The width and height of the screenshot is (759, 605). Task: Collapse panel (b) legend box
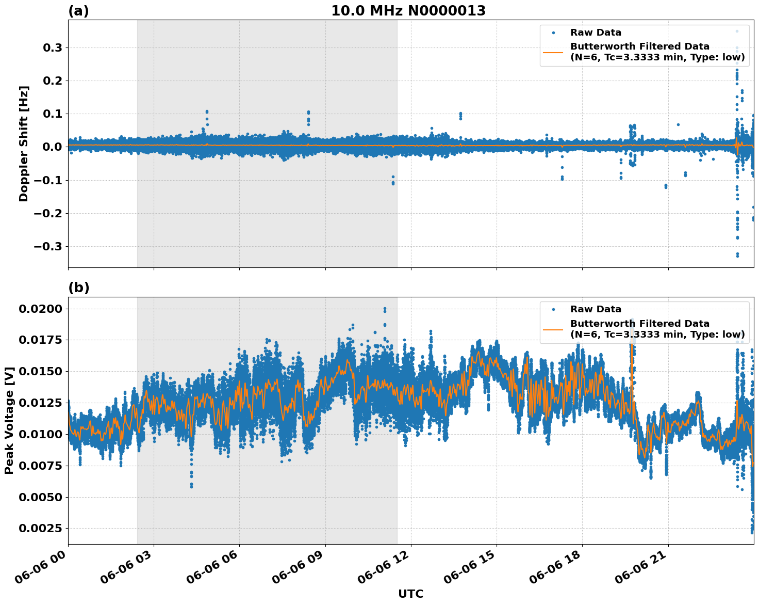click(645, 323)
